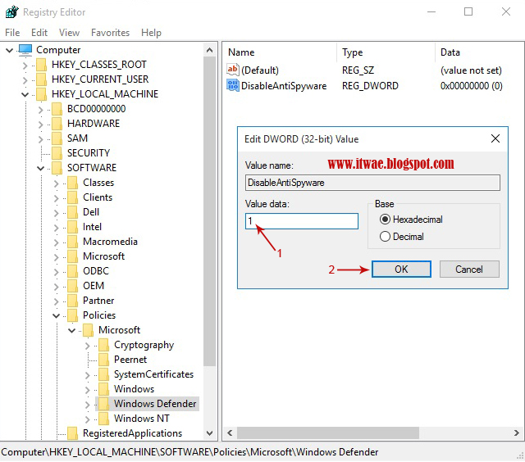Click the BCD00000000 folder icon
Screen dimensions: 525x462
[57, 109]
